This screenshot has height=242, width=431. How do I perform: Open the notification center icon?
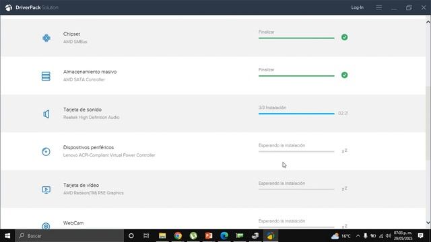point(420,235)
